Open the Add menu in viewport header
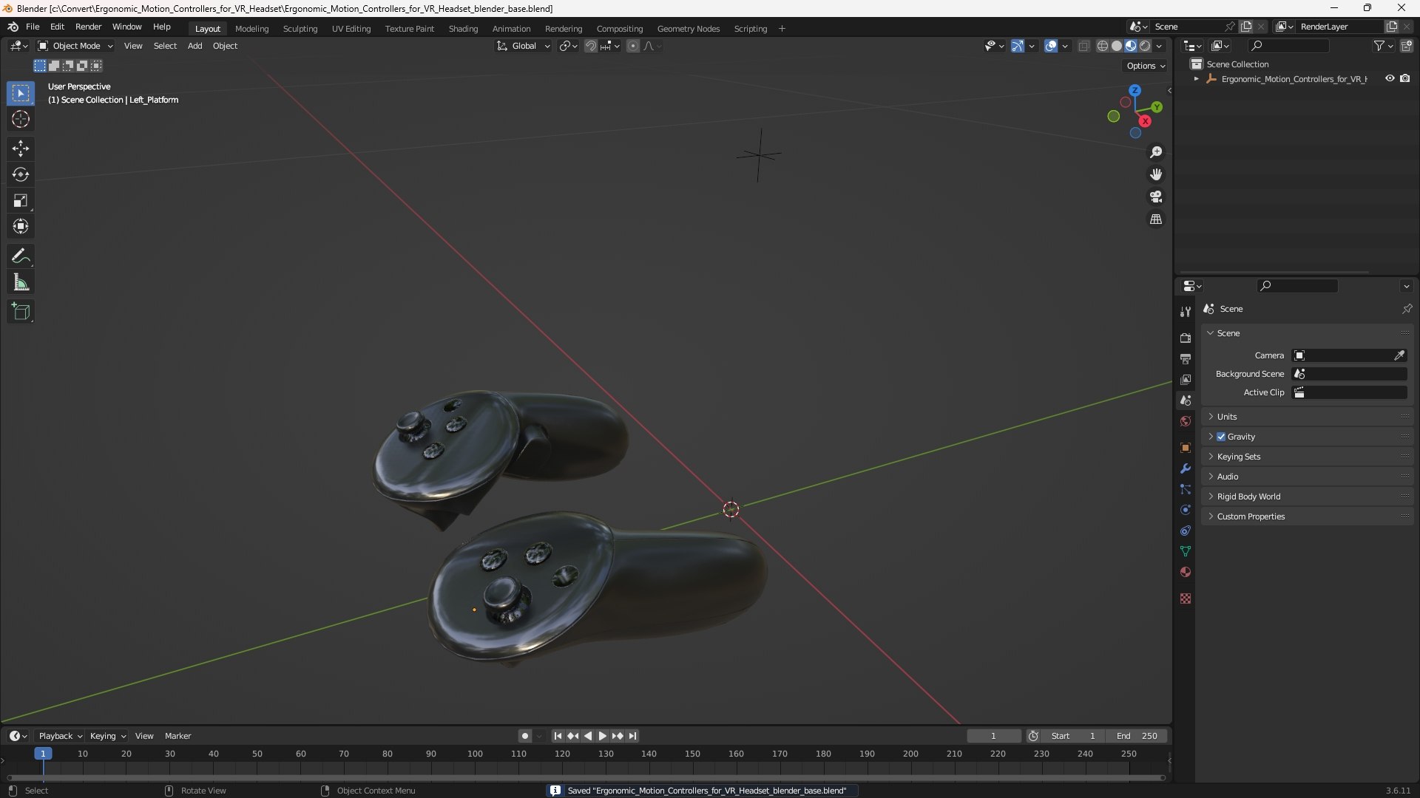 pos(195,46)
